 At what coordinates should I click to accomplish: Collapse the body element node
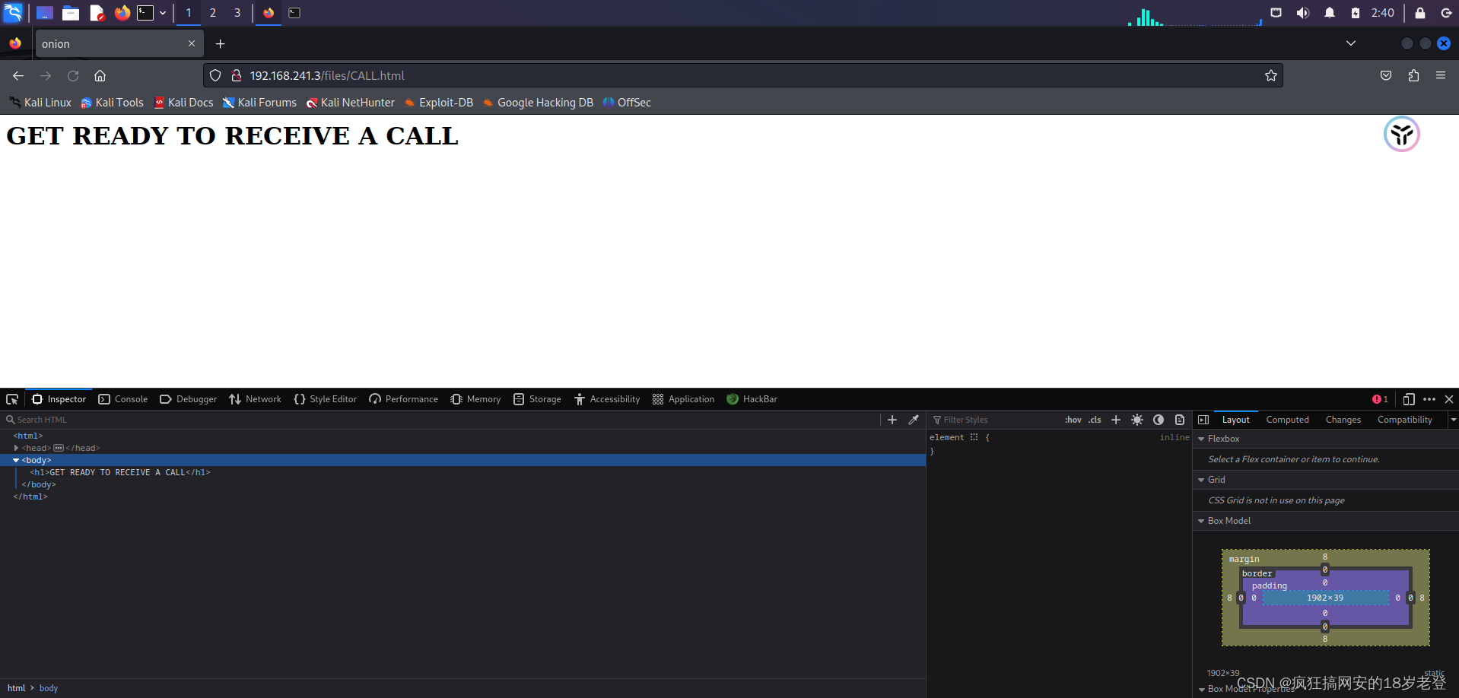[x=16, y=460]
